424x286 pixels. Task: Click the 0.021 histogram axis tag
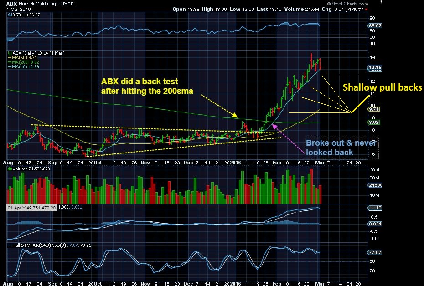(x=375, y=224)
